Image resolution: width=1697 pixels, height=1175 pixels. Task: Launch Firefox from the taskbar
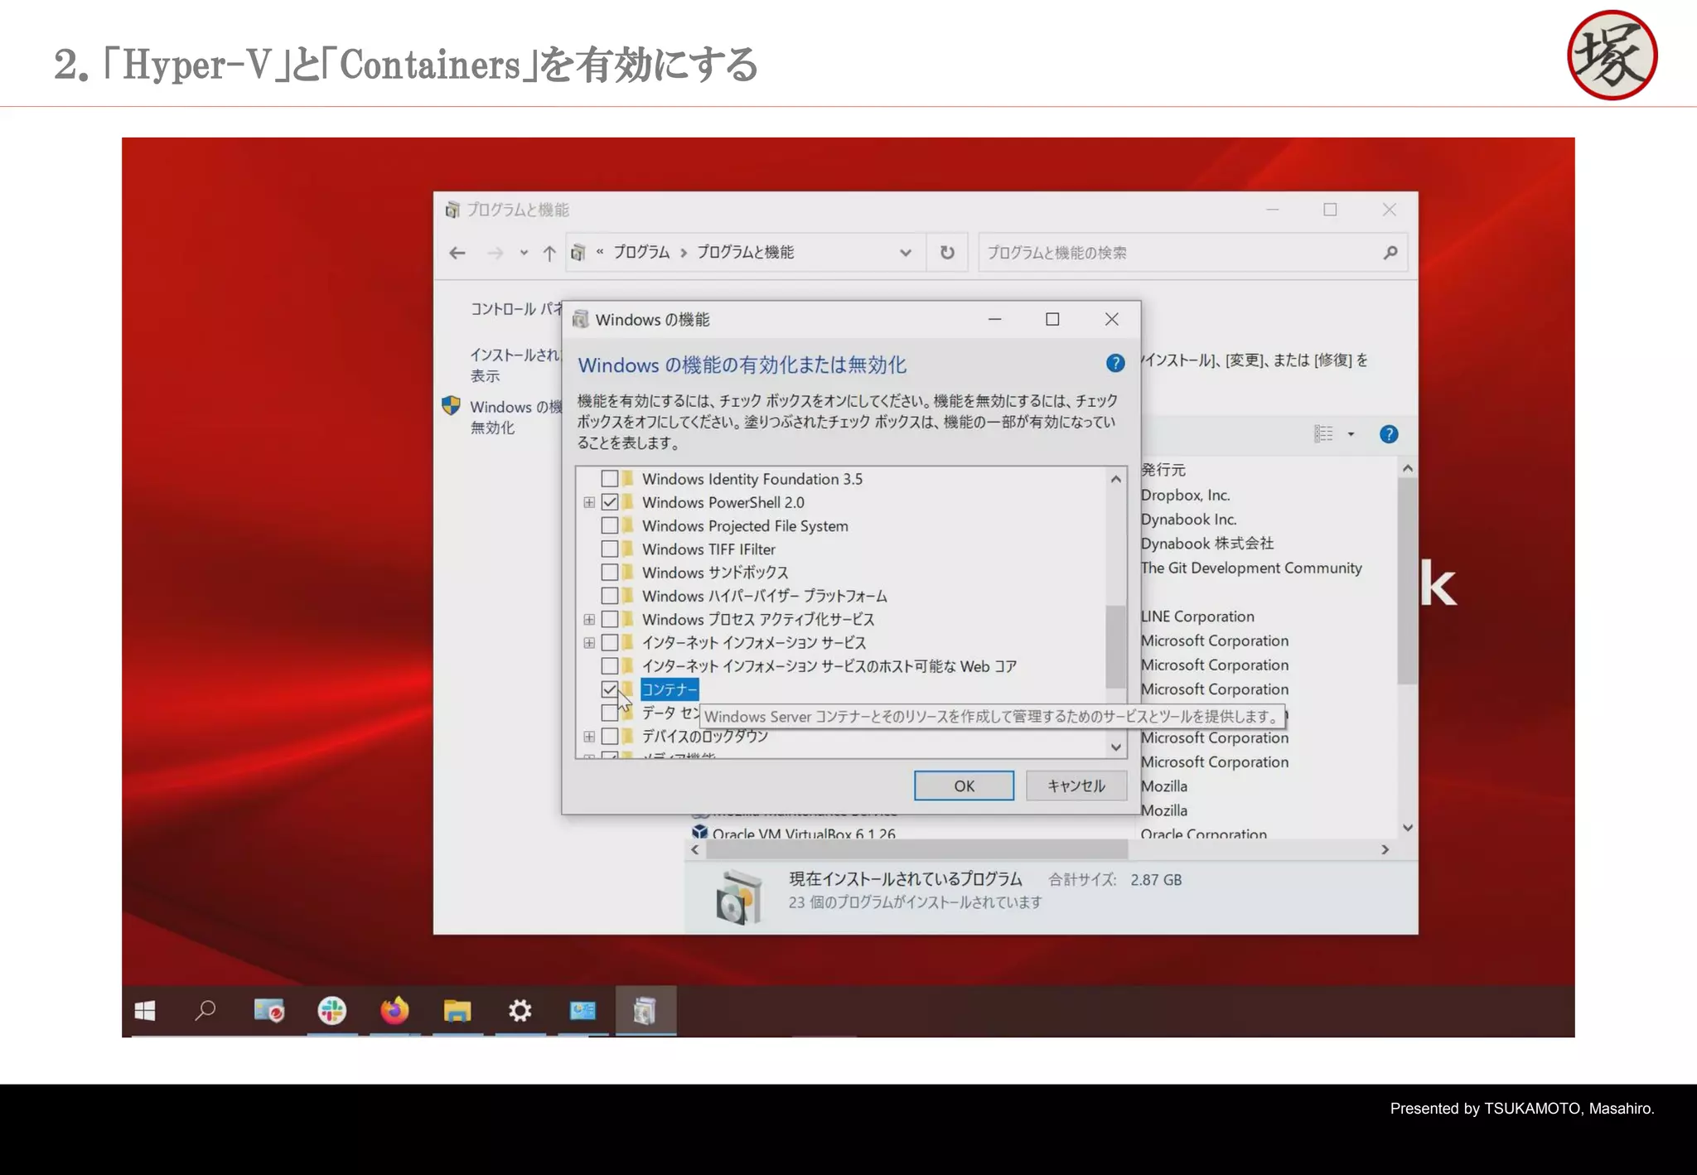point(394,1011)
